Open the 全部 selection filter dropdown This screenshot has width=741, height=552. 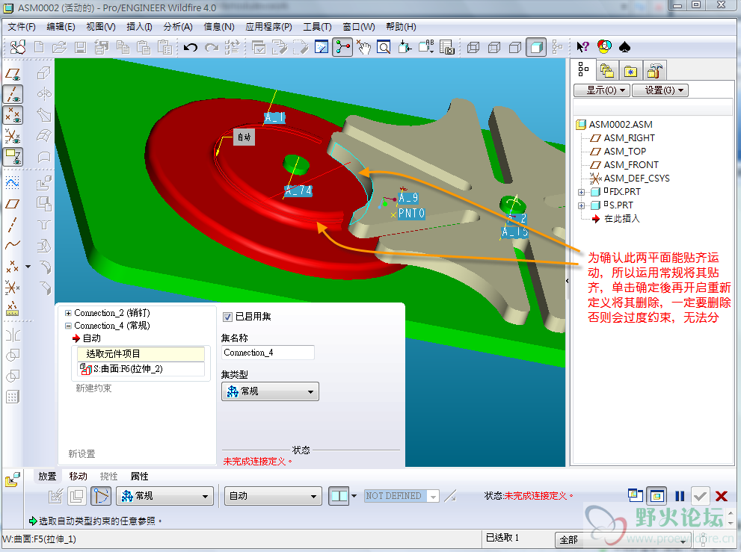click(x=623, y=539)
